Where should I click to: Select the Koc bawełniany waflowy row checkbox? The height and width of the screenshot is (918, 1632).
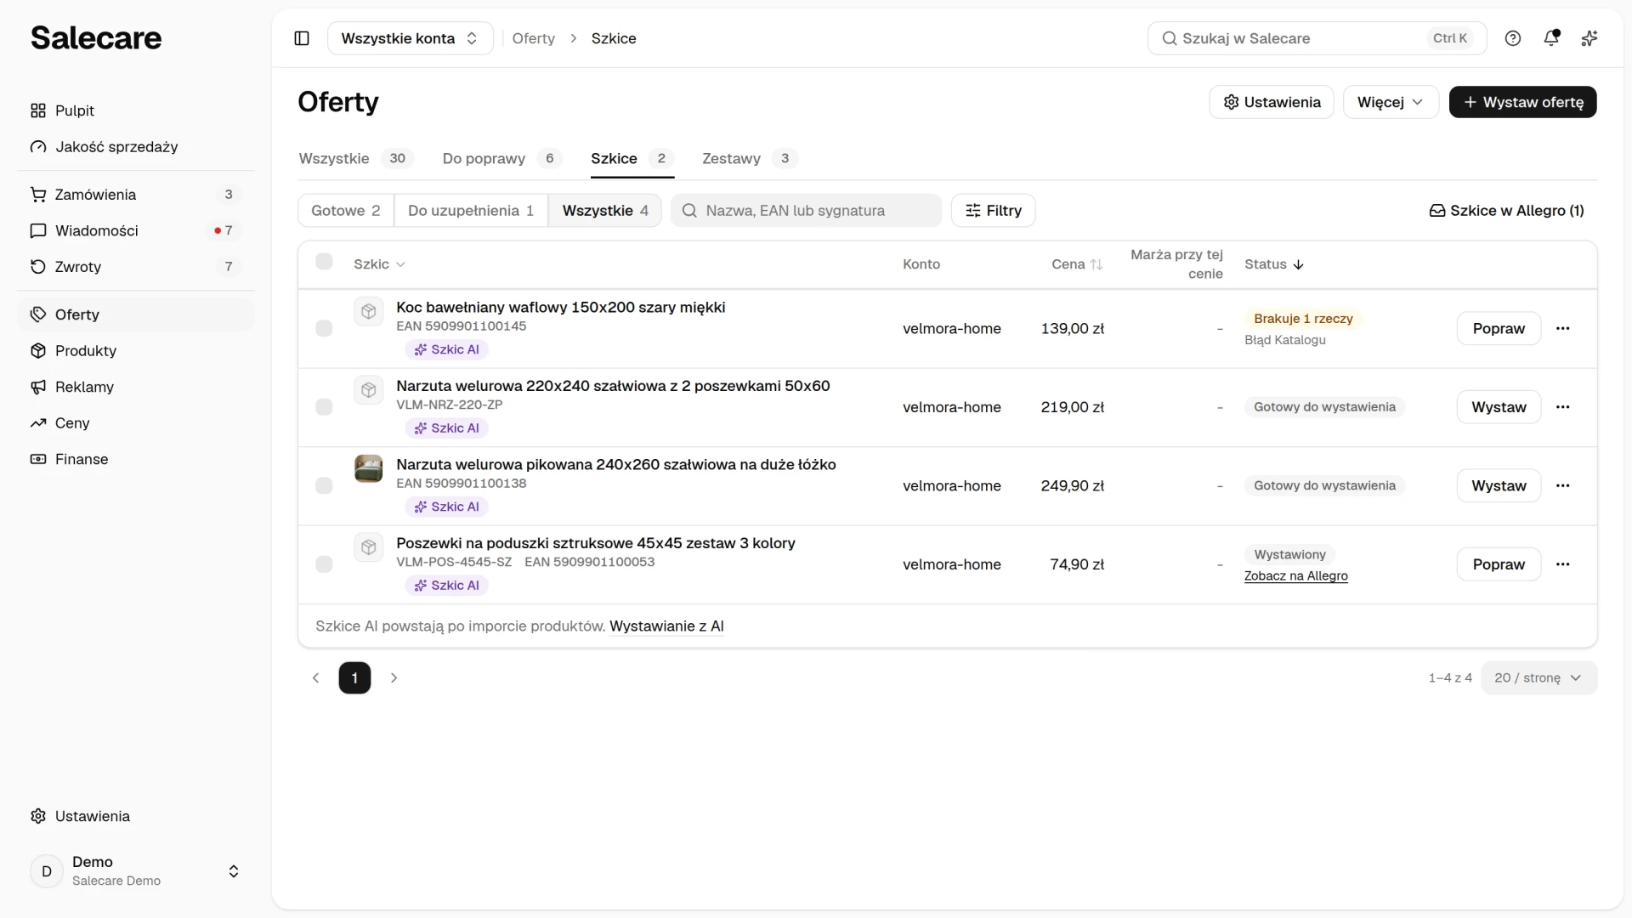pos(324,328)
